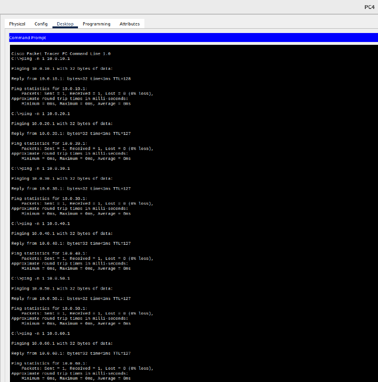Select 'Pinging 10.0.20.1 with 32 bytes' line

click(x=62, y=124)
